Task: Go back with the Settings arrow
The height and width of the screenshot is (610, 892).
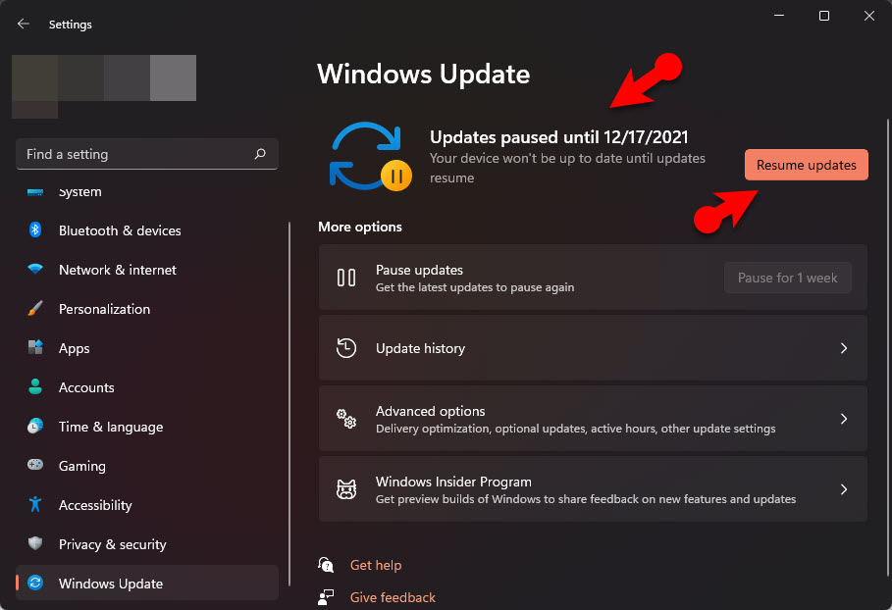Action: [x=24, y=24]
